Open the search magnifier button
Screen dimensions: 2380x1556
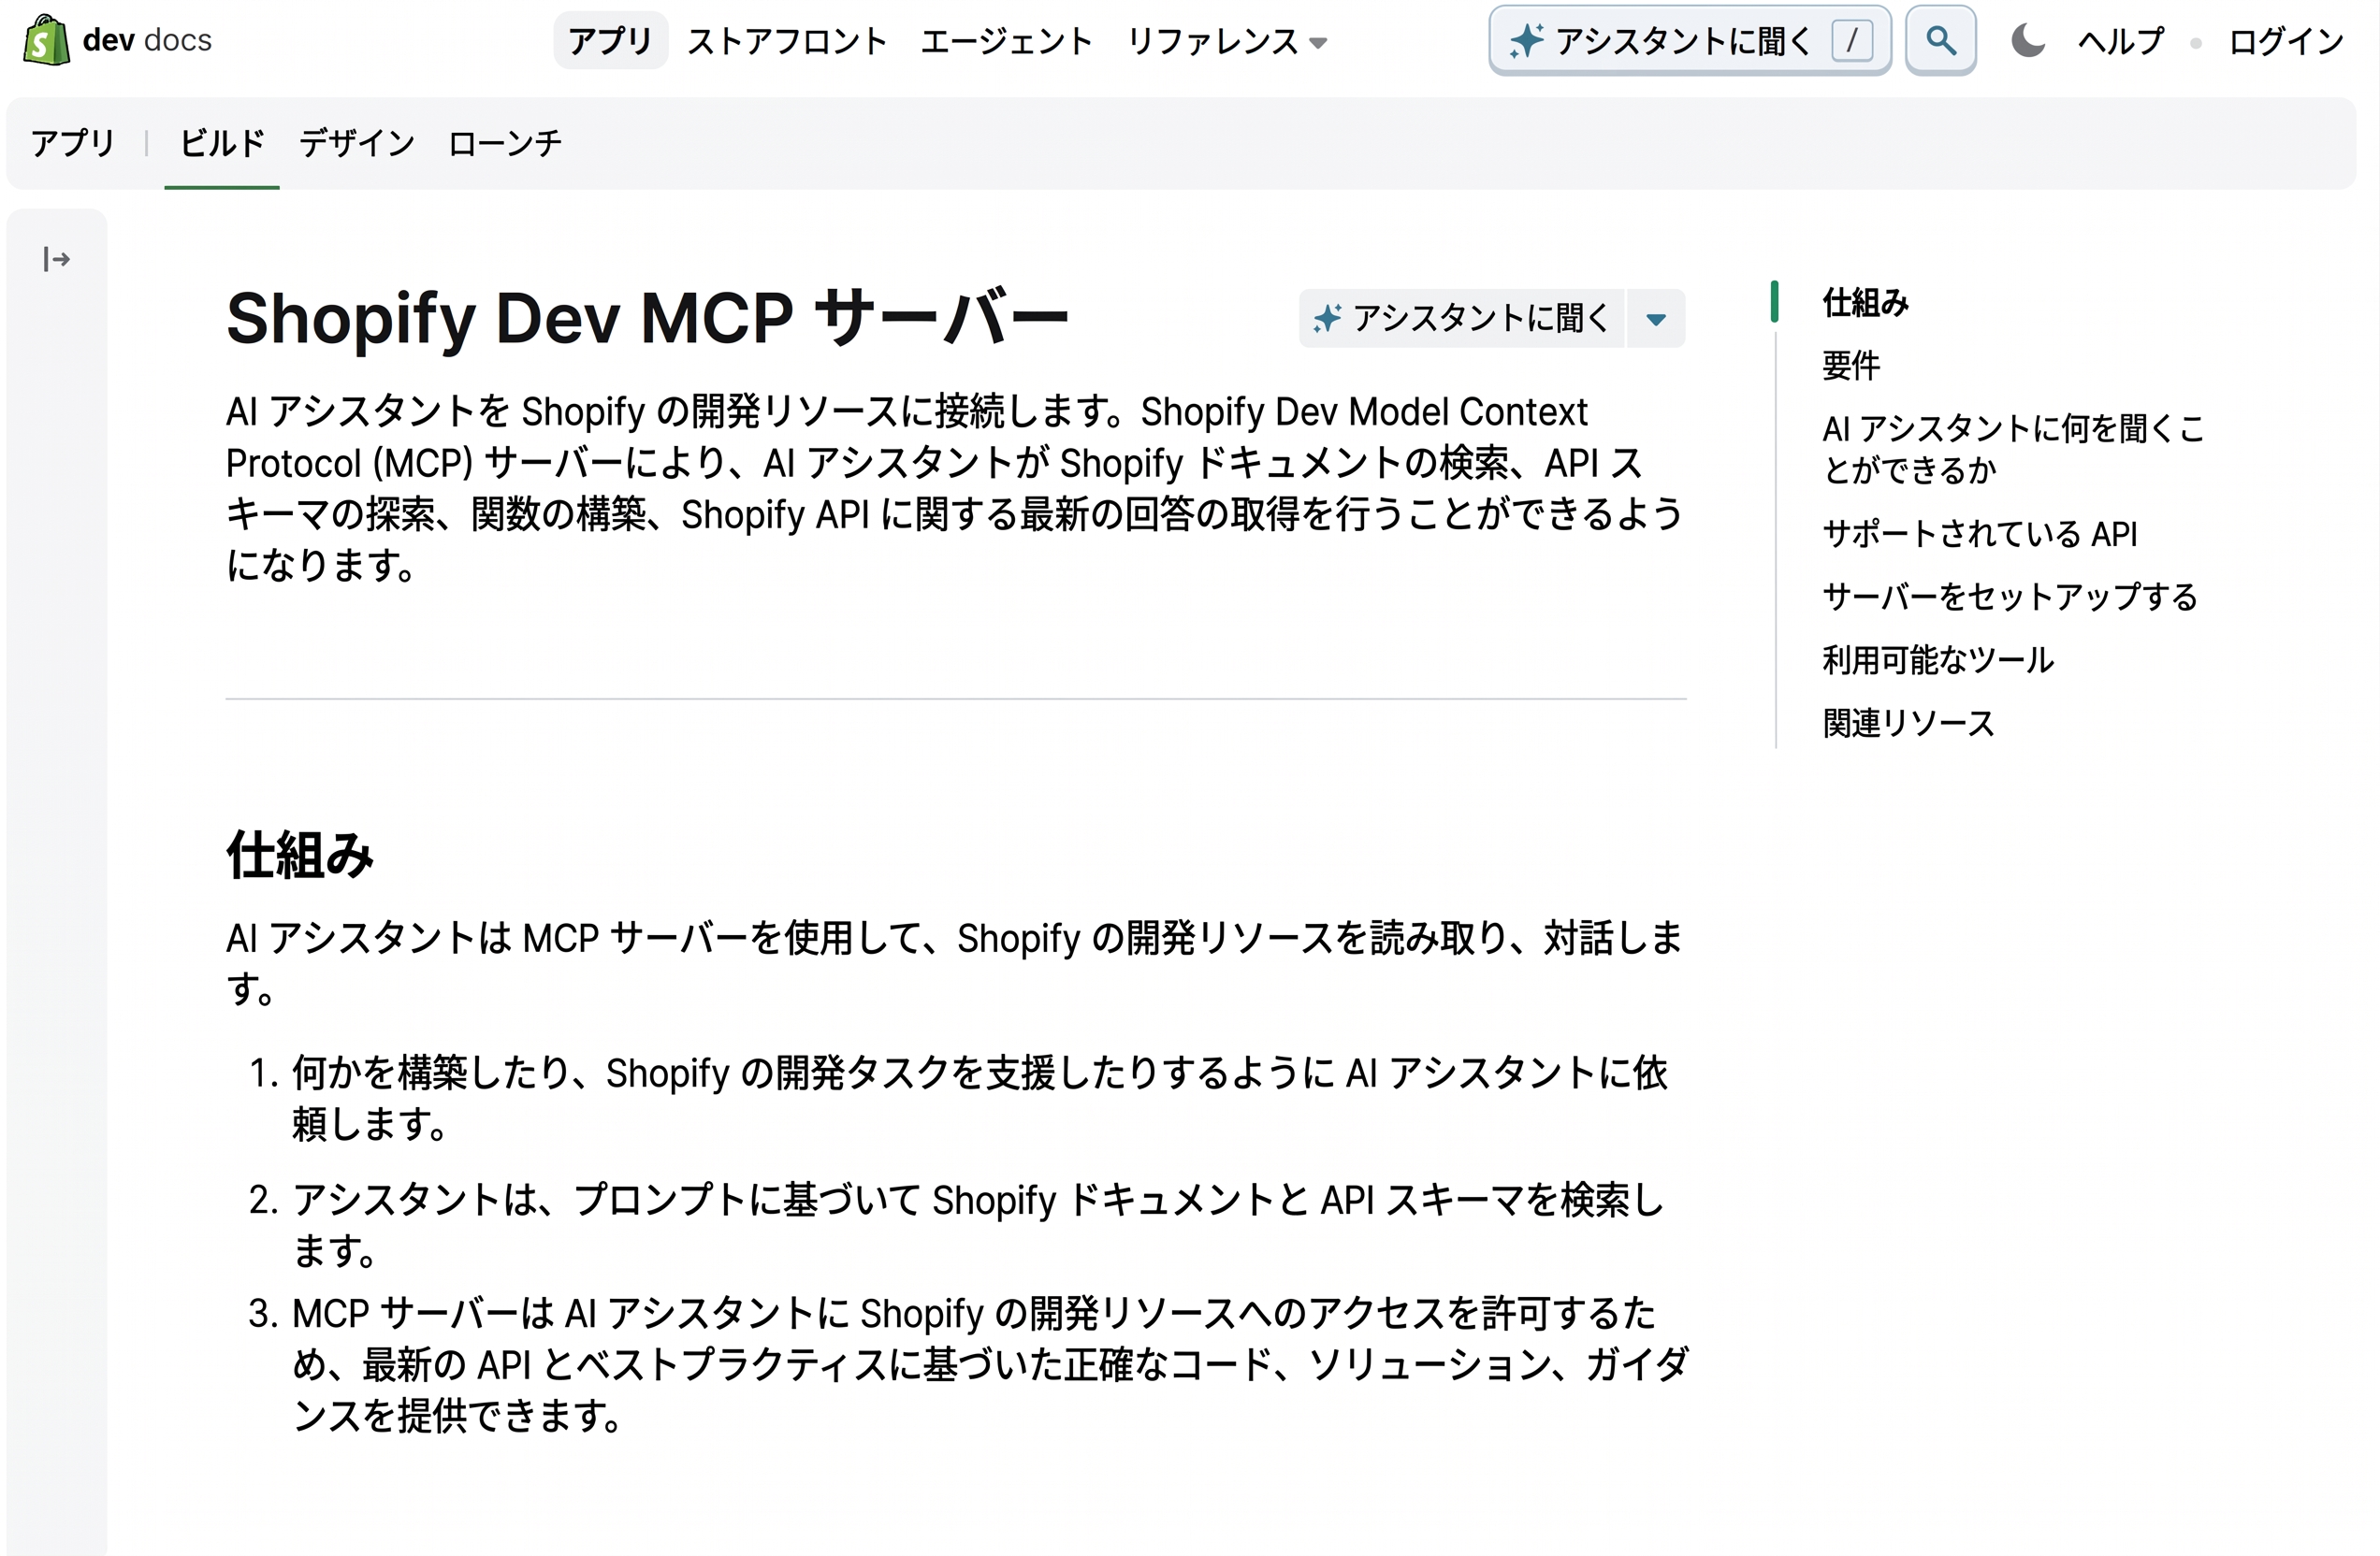coord(1940,40)
